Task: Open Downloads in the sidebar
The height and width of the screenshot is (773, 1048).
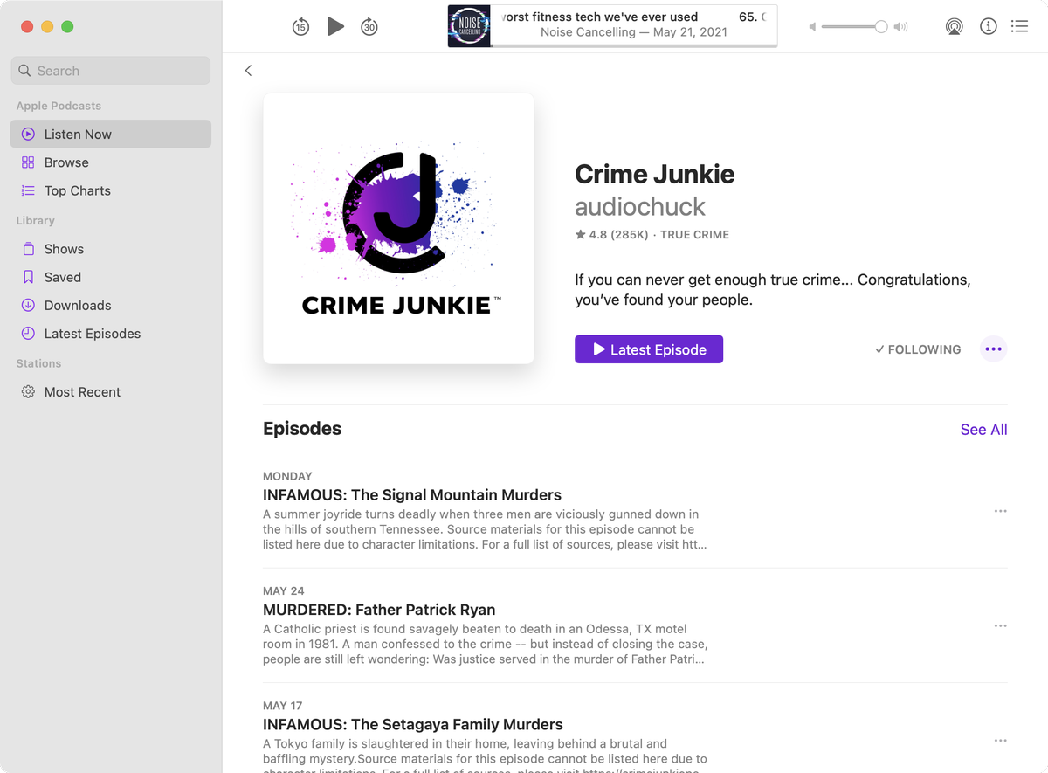Action: [78, 305]
